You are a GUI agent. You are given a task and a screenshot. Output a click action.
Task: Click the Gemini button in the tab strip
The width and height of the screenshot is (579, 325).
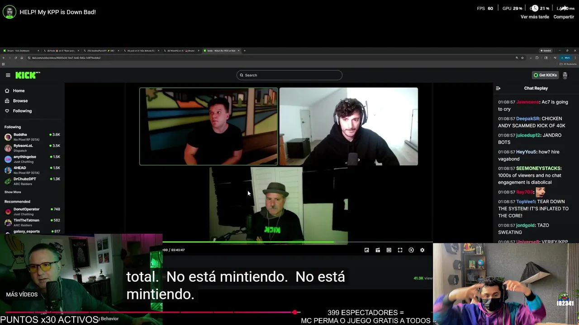[x=546, y=51]
